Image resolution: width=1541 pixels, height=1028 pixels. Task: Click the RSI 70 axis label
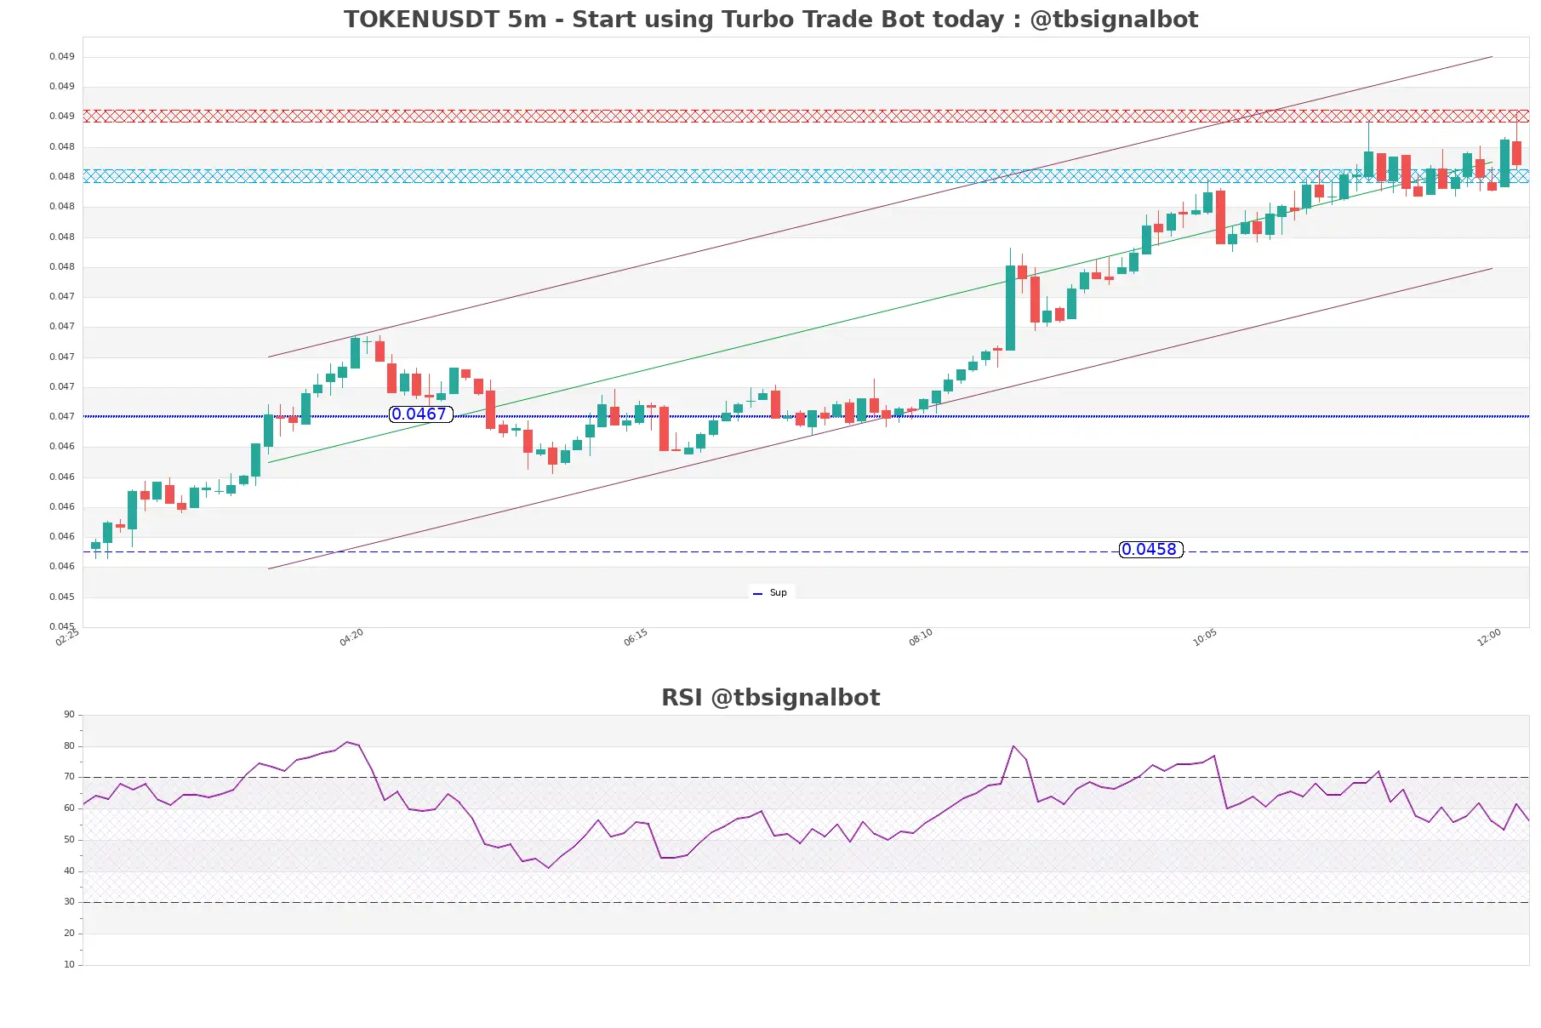(69, 777)
